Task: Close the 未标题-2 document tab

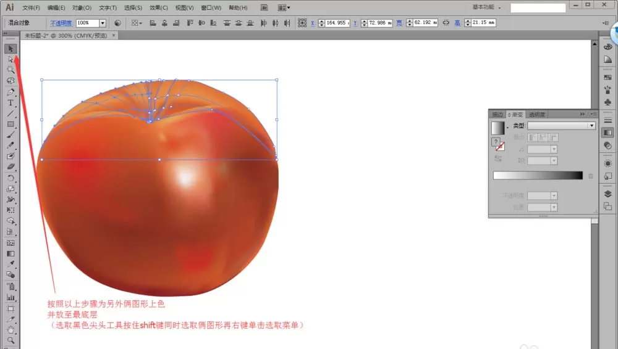Action: tap(114, 35)
